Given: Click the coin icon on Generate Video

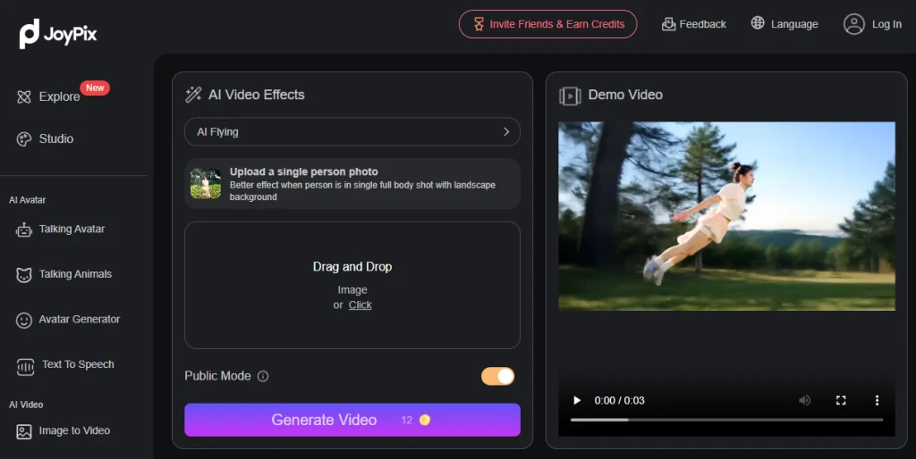Looking at the screenshot, I should [425, 420].
